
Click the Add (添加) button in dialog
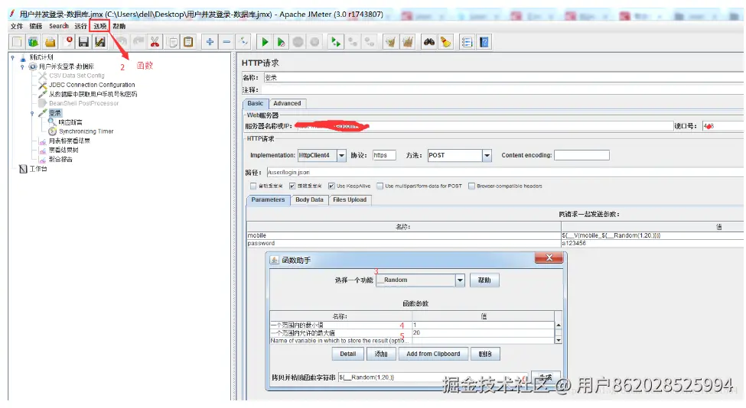[381, 354]
